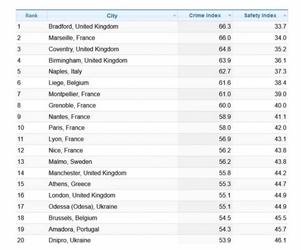Open Malmo, Sweden city entry
301x250 pixels.
coord(70,161)
